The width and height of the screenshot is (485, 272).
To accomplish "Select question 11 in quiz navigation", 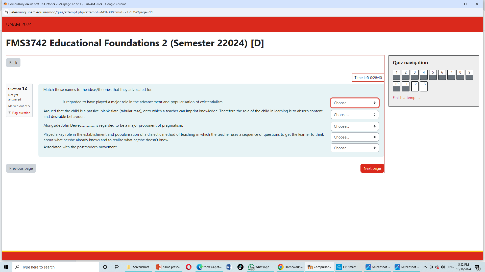I will [406, 86].
